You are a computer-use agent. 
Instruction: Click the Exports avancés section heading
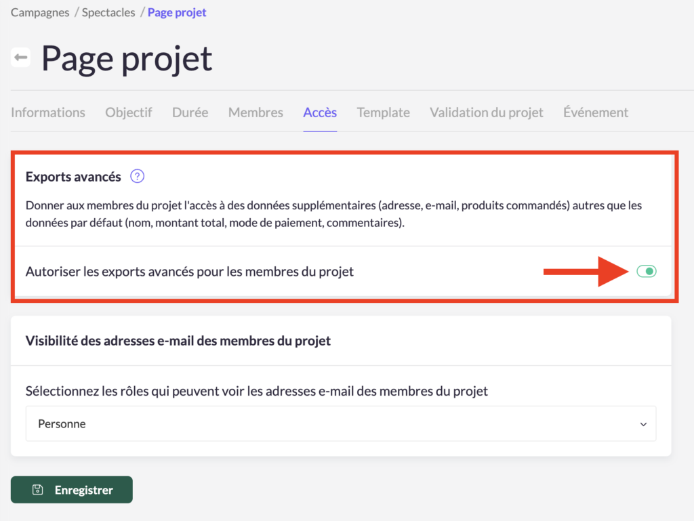tap(73, 177)
